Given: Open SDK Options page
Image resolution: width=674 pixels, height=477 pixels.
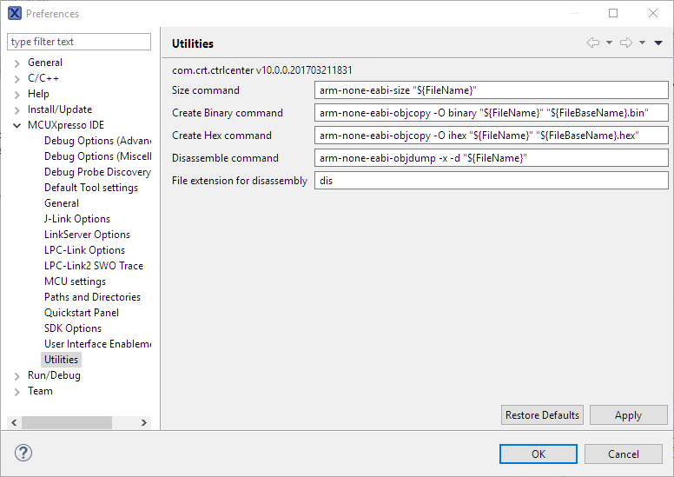Looking at the screenshot, I should [73, 328].
